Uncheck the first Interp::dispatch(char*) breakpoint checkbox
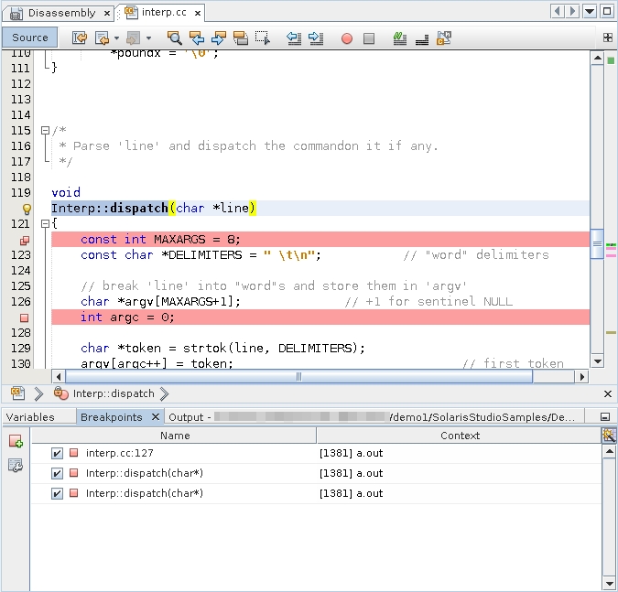The height and width of the screenshot is (592, 618). click(x=57, y=473)
